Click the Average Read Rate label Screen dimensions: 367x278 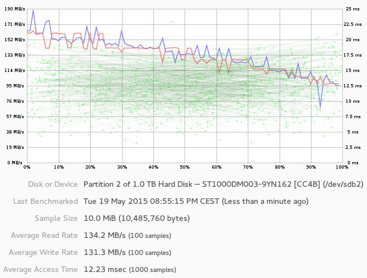pos(45,236)
